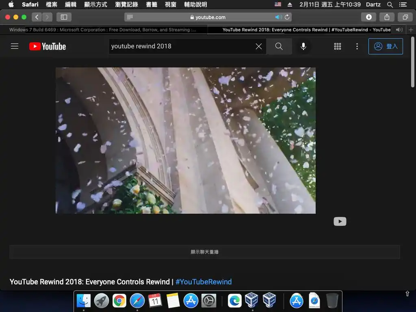This screenshot has width=416, height=312.
Task: Open Launchpad rocket in Dock
Action: pyautogui.click(x=101, y=301)
